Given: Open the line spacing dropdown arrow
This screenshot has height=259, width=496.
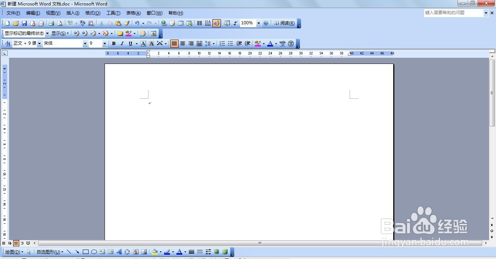Looking at the screenshot, I should point(214,44).
